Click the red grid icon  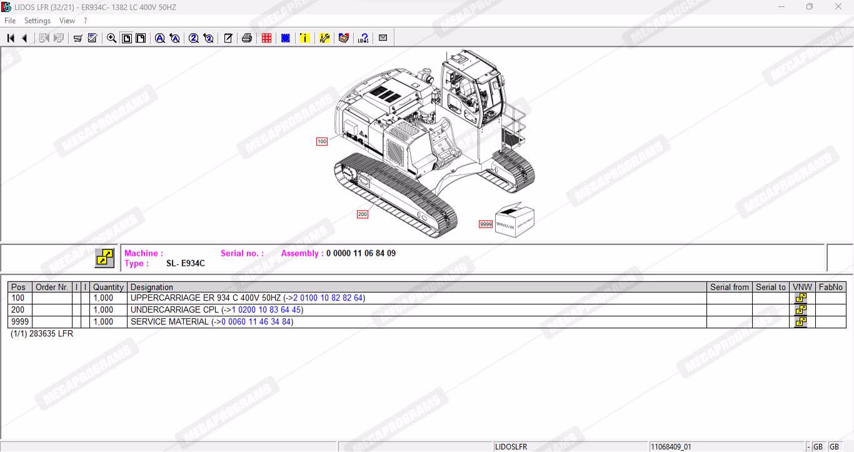tap(267, 38)
